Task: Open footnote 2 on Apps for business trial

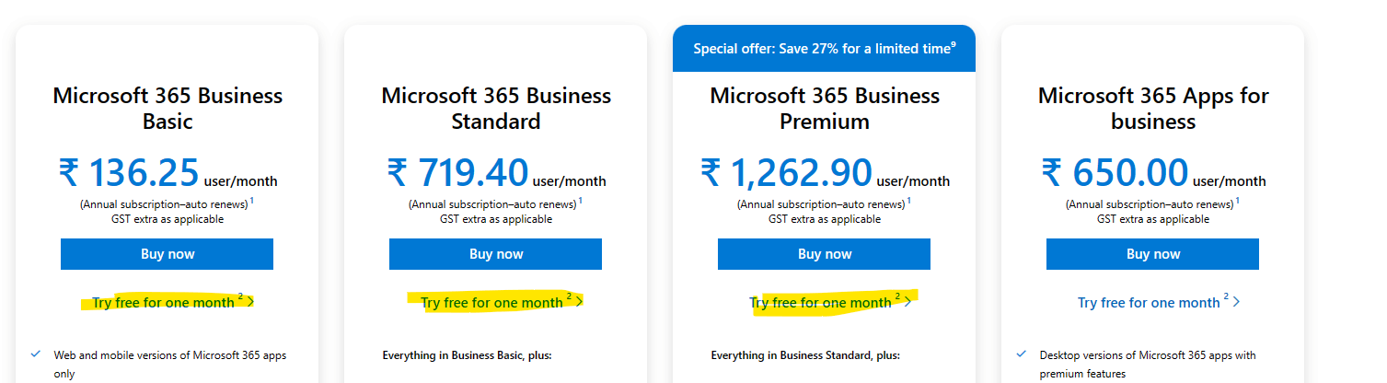Action: [1226, 297]
